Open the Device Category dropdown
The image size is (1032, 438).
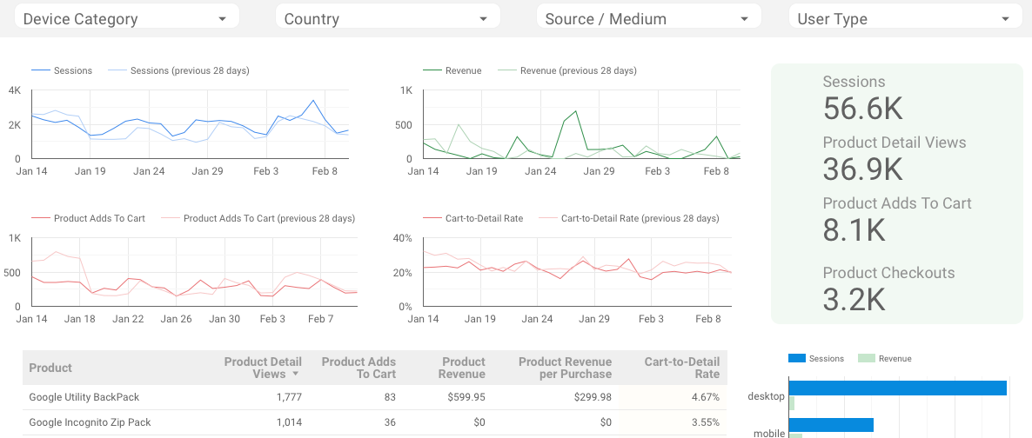[x=126, y=18]
